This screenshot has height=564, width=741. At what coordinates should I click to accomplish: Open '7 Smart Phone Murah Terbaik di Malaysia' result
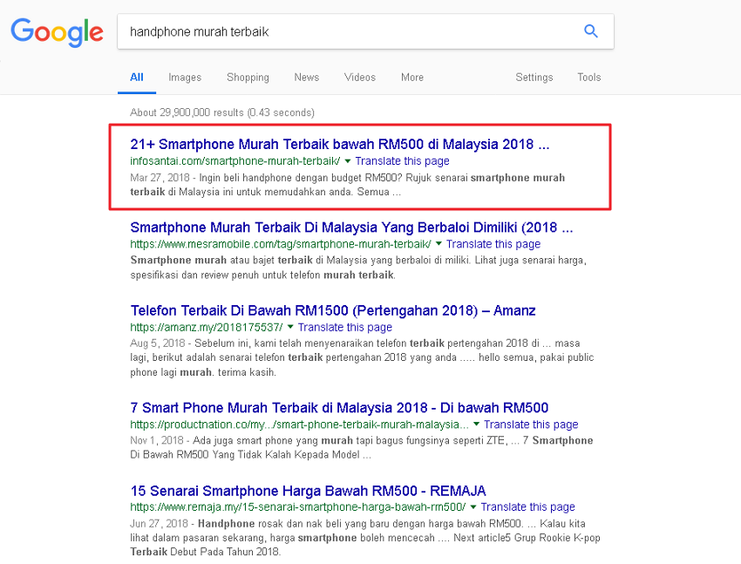click(339, 408)
